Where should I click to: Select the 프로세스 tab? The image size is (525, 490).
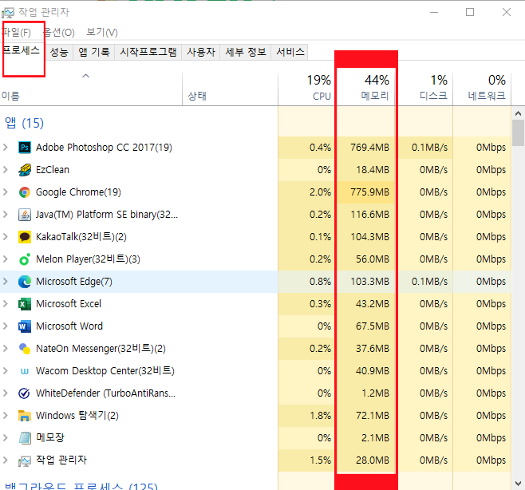(21, 51)
